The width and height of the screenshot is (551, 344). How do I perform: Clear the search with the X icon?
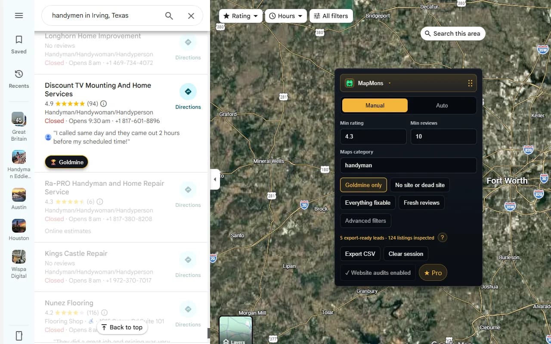[x=191, y=16]
